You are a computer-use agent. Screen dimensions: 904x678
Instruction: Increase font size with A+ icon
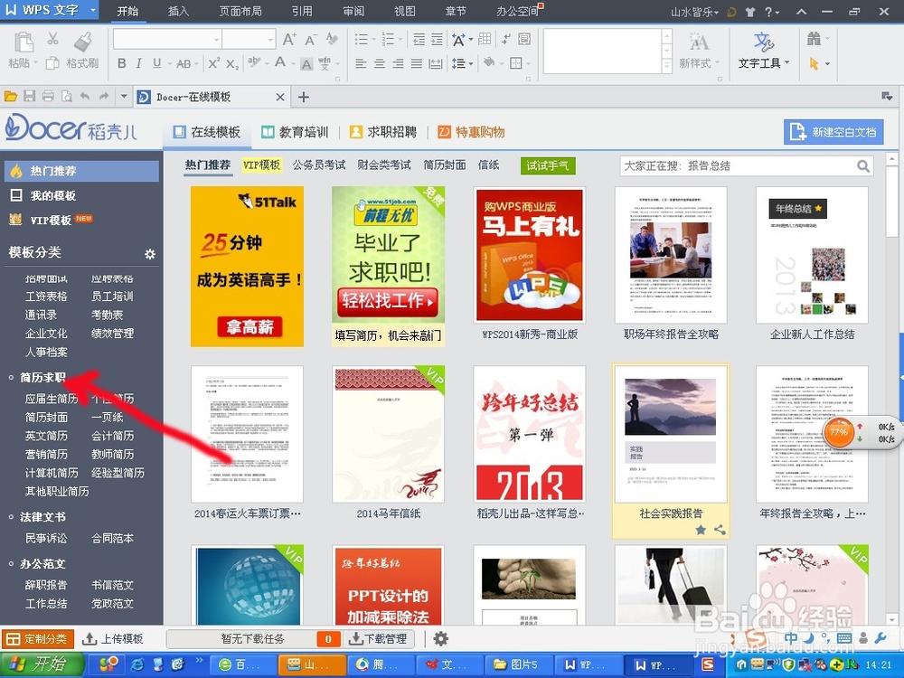click(289, 39)
